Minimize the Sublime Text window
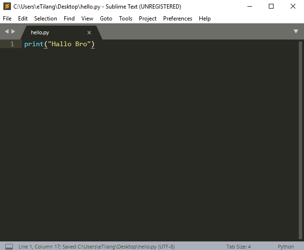The height and width of the screenshot is (250, 304). [250, 6]
